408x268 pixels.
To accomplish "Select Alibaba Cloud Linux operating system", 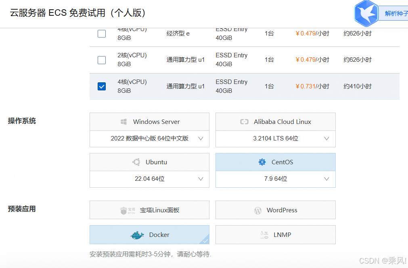I will pyautogui.click(x=276, y=122).
